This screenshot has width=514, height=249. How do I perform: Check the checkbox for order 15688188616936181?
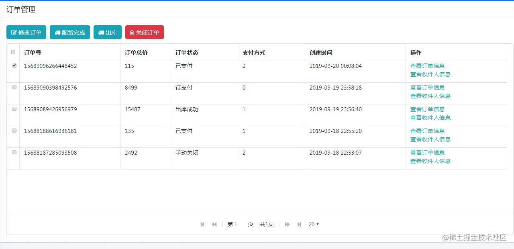tap(14, 131)
